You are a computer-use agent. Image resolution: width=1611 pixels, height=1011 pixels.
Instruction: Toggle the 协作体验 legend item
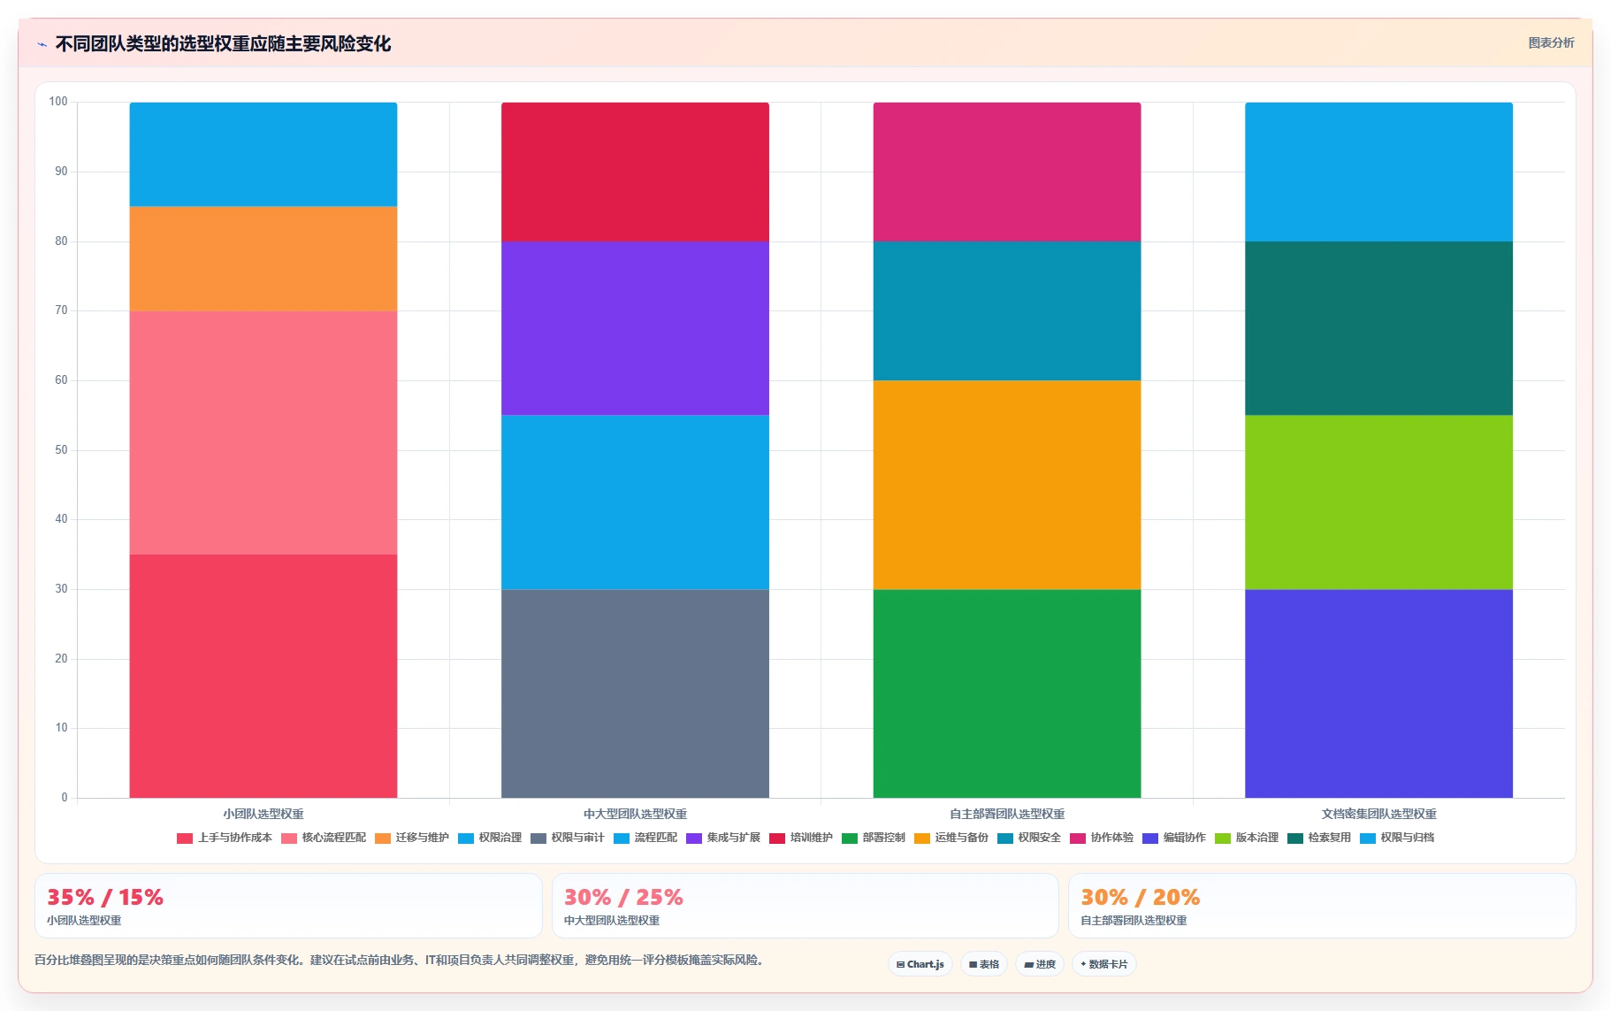[1102, 838]
